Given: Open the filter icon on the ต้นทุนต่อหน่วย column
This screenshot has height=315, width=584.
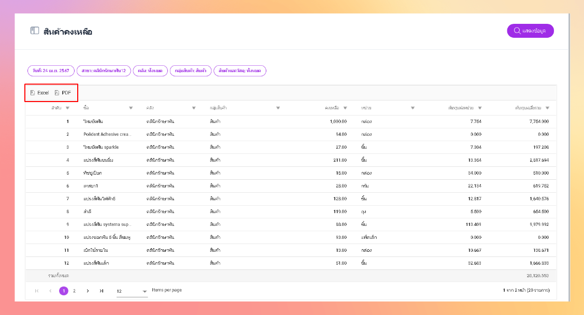Looking at the screenshot, I should coord(480,108).
